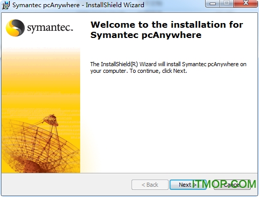Click the disabled Back button
The height and width of the screenshot is (197, 259).
click(x=150, y=185)
